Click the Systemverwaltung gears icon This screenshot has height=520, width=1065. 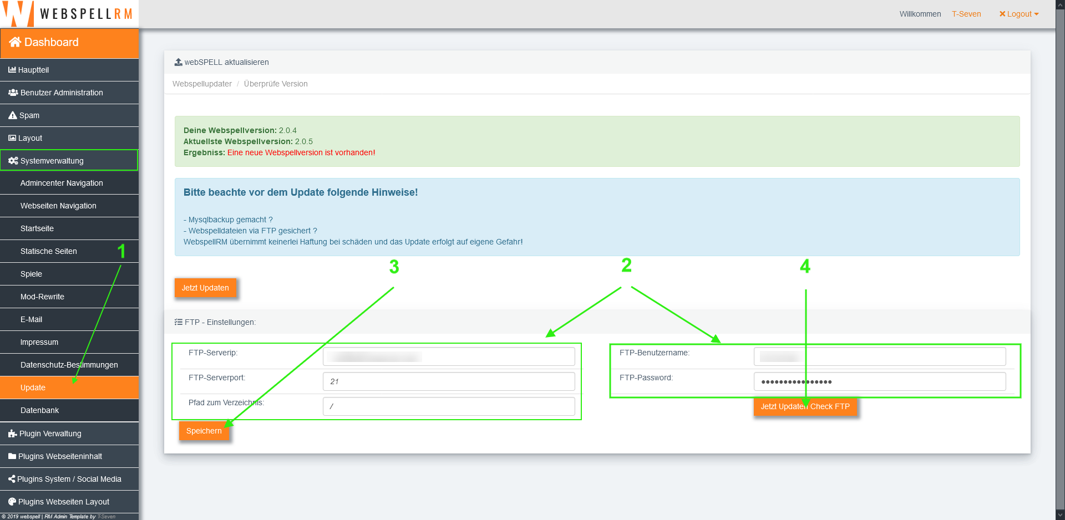click(13, 161)
